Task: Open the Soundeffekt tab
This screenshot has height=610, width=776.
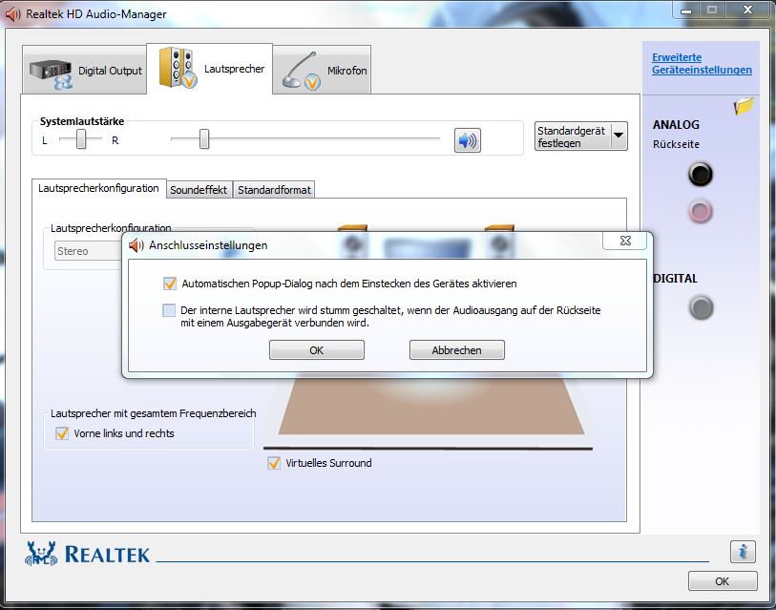Action: point(199,190)
